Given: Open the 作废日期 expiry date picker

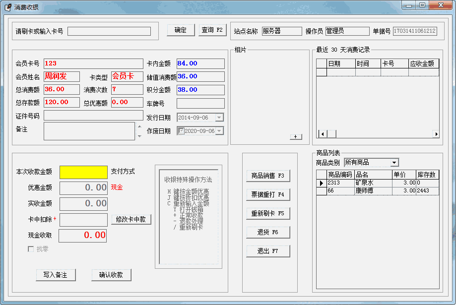Looking at the screenshot, I should point(220,130).
